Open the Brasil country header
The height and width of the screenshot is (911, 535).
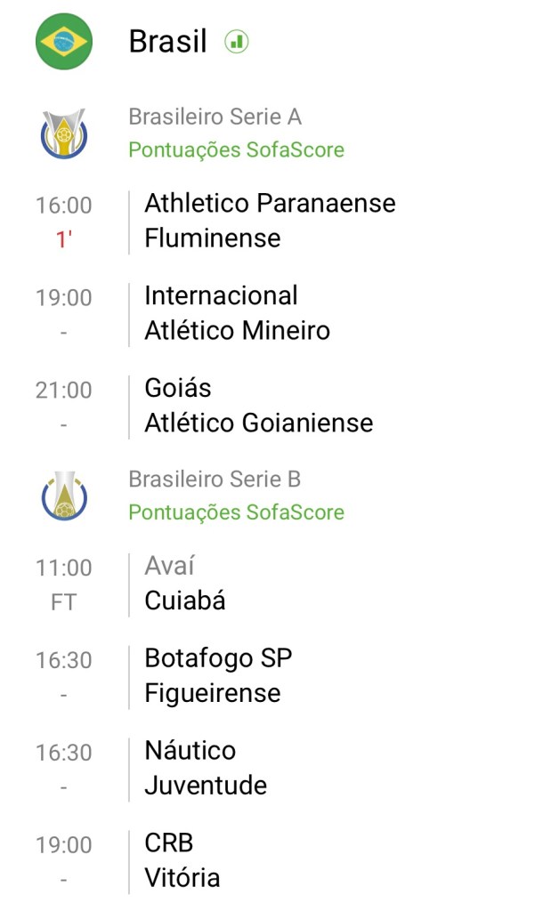pyautogui.click(x=167, y=41)
